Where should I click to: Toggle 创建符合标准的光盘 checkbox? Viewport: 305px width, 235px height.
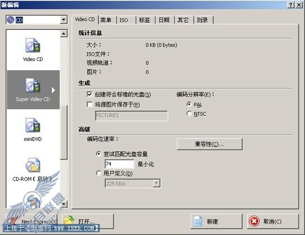89,94
